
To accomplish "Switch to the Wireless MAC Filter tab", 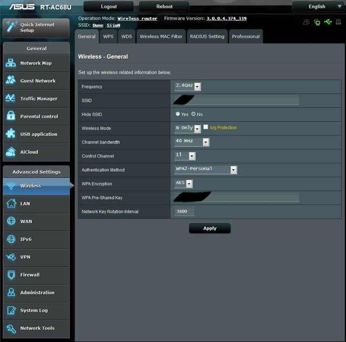I will point(161,36).
